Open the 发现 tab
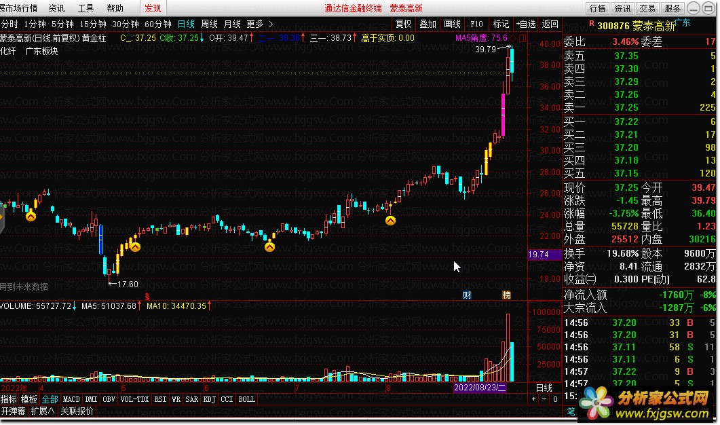 coord(153,8)
